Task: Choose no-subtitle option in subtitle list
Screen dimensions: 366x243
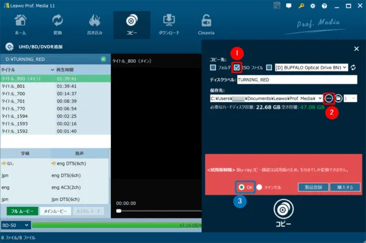Action: 8,164
